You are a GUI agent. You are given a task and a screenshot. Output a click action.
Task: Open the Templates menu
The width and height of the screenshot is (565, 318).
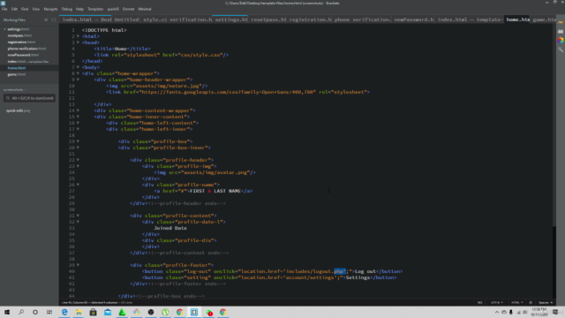95,9
